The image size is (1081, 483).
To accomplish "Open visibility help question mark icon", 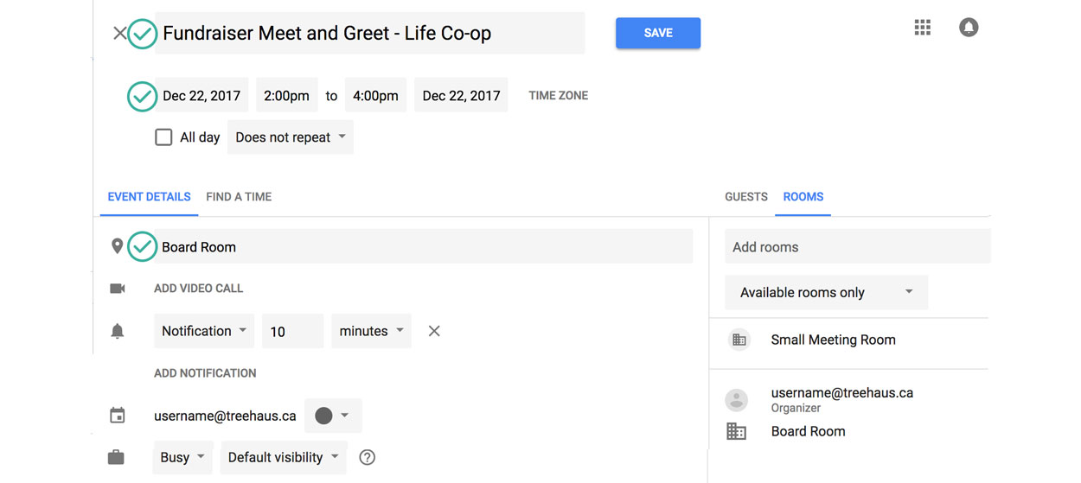I will pyautogui.click(x=367, y=458).
